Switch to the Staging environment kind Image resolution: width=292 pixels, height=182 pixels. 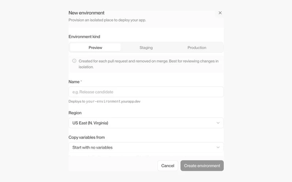(146, 48)
